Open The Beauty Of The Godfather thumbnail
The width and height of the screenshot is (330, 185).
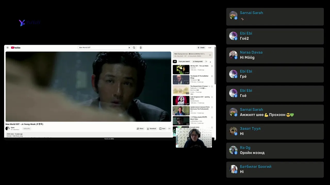(181, 80)
